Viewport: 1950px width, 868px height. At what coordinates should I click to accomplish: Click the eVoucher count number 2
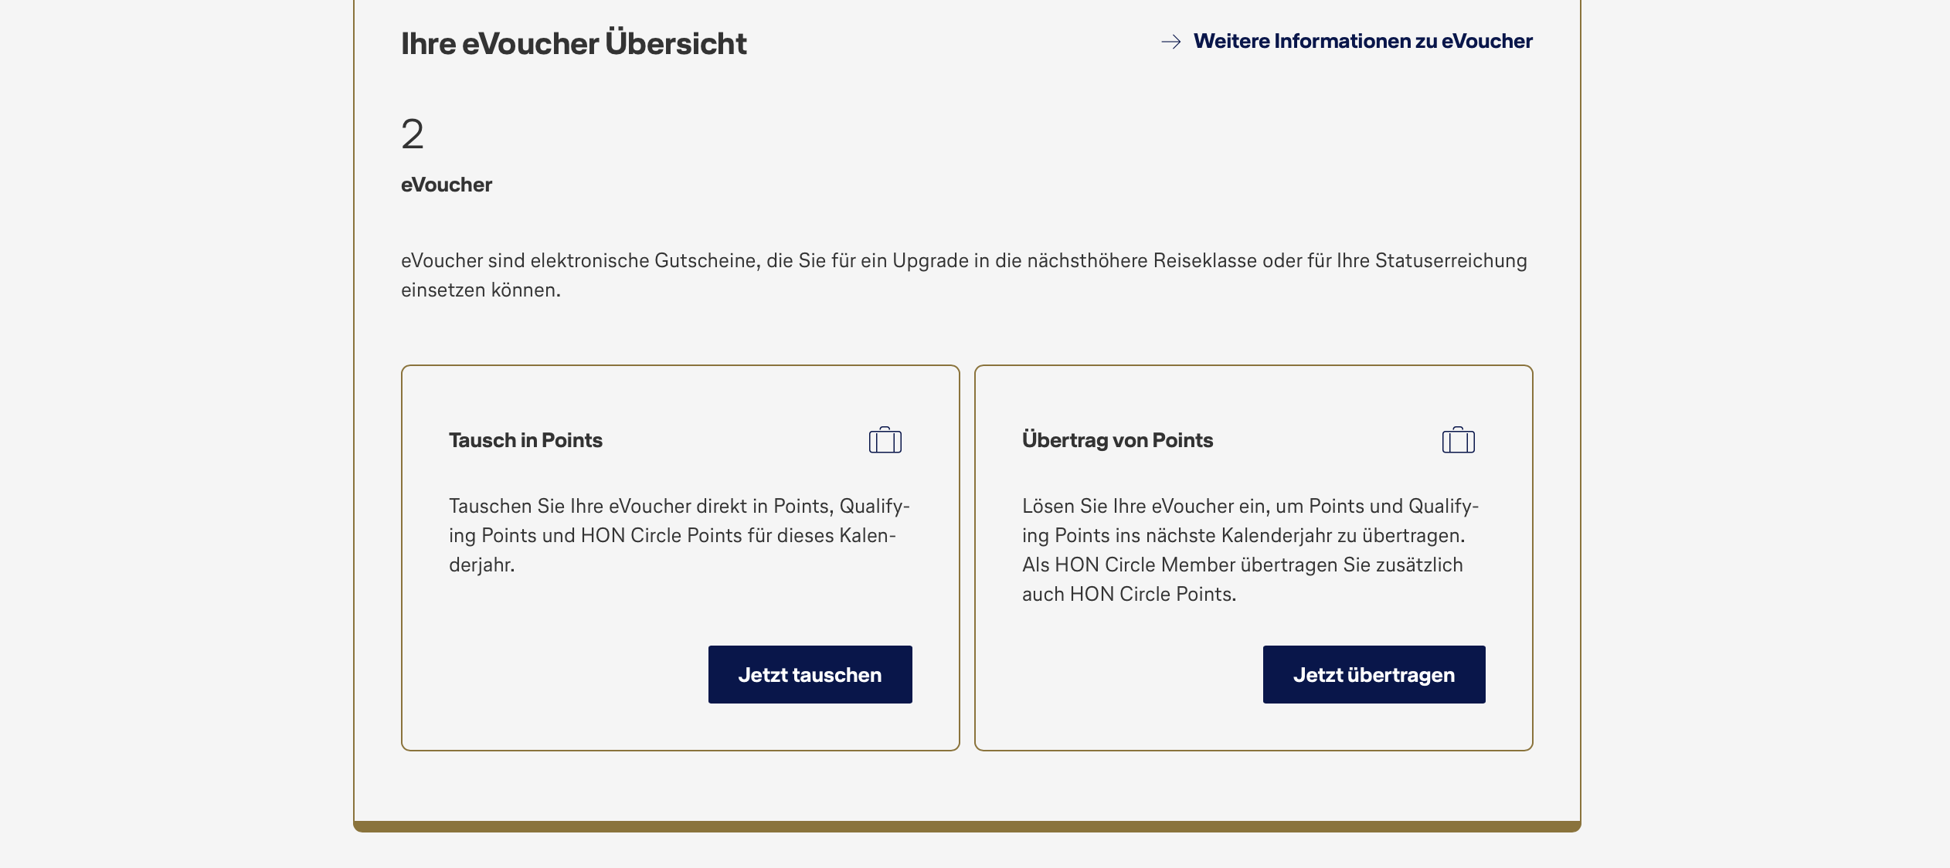pyautogui.click(x=413, y=134)
